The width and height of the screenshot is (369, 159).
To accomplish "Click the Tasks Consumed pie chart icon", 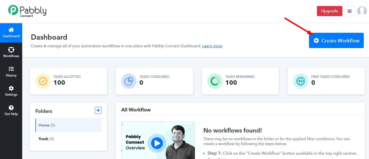I will click(x=129, y=81).
